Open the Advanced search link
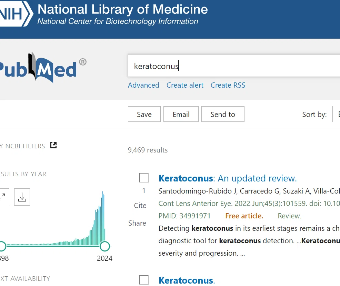340x286 pixels. coord(143,85)
